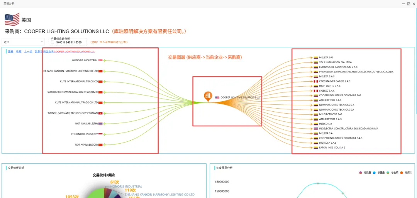The image size is (417, 198).
Task: Toggle the 总重量 blue legend dot
Action: click(x=374, y=173)
